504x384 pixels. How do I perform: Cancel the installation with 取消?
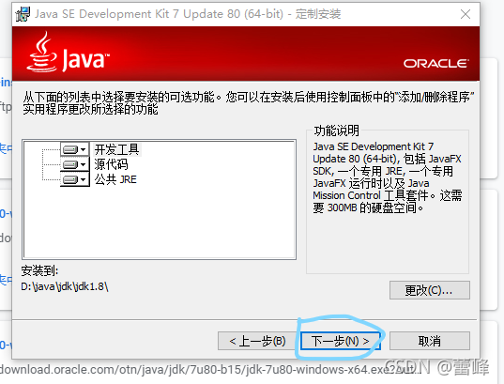(430, 341)
